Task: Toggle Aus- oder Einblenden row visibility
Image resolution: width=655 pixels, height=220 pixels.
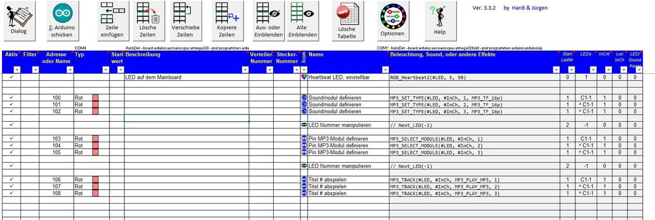Action: click(x=269, y=21)
